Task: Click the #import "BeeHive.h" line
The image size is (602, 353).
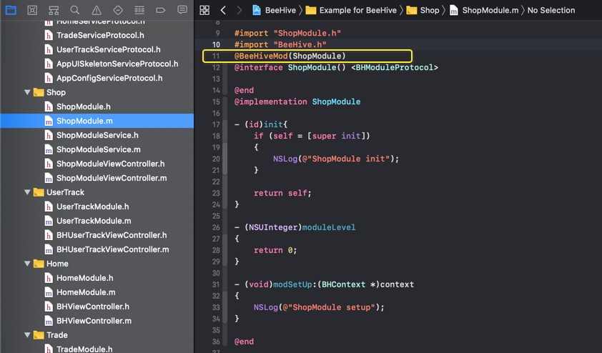Action: [280, 44]
